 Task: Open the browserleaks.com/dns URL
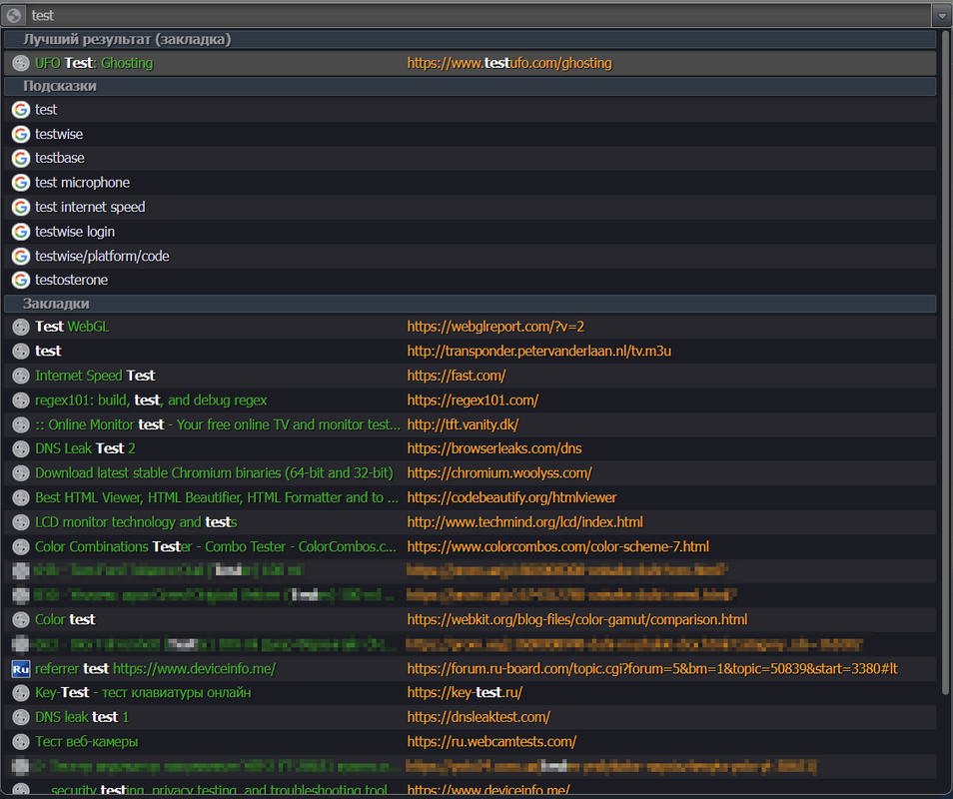point(494,449)
